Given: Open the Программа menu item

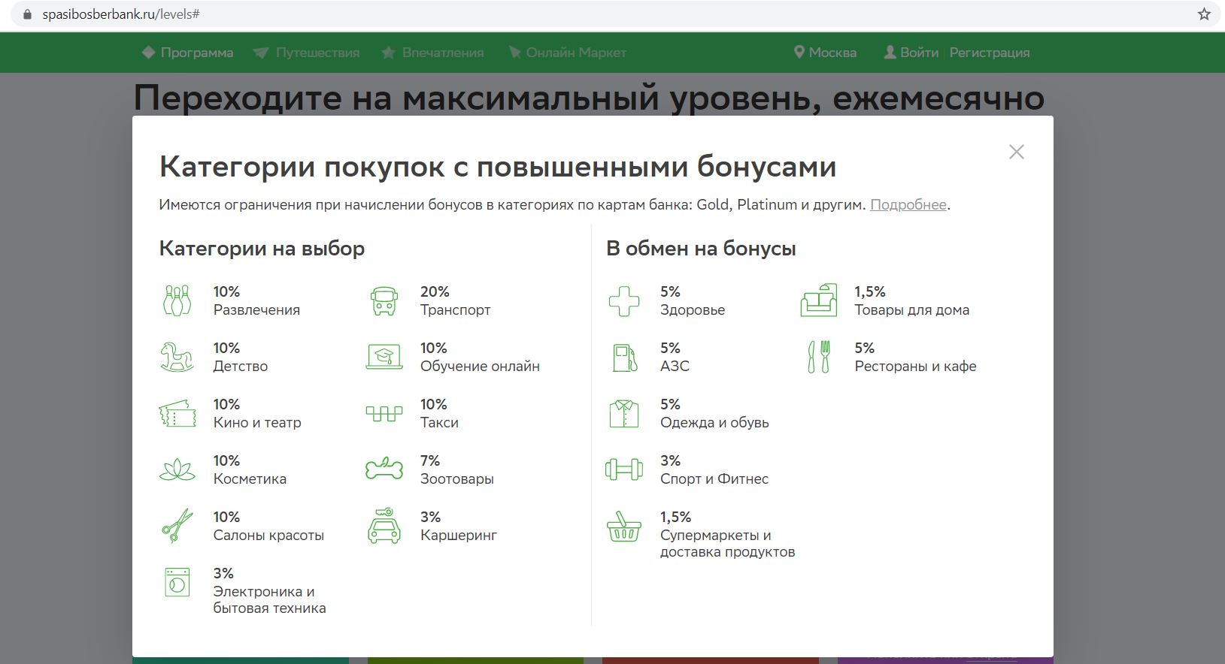Looking at the screenshot, I should pyautogui.click(x=188, y=53).
